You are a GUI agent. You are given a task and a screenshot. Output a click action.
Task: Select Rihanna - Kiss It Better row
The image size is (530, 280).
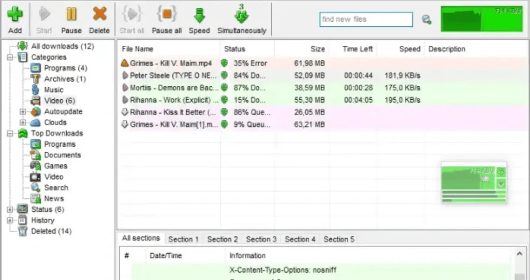click(323, 112)
